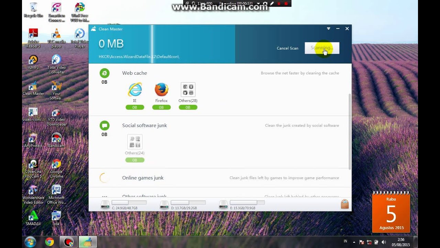
Task: Open the osk desktop shortcut
Action: click(x=56, y=218)
